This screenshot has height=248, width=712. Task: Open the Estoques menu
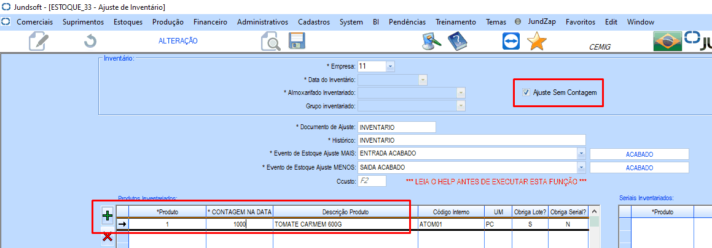[x=128, y=22]
